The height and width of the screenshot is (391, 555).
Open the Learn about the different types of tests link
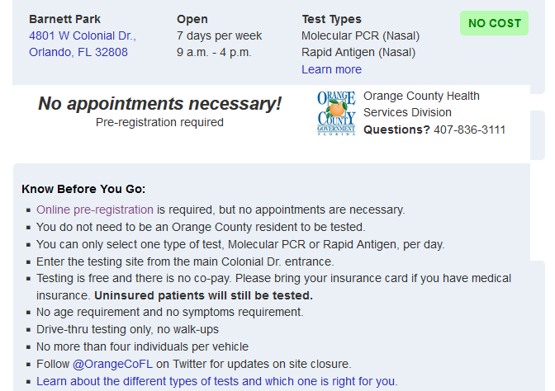[x=217, y=381]
